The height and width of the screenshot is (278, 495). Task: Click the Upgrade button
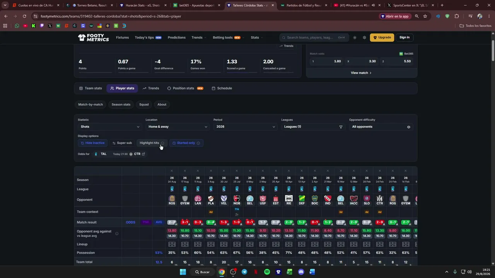coord(382,37)
